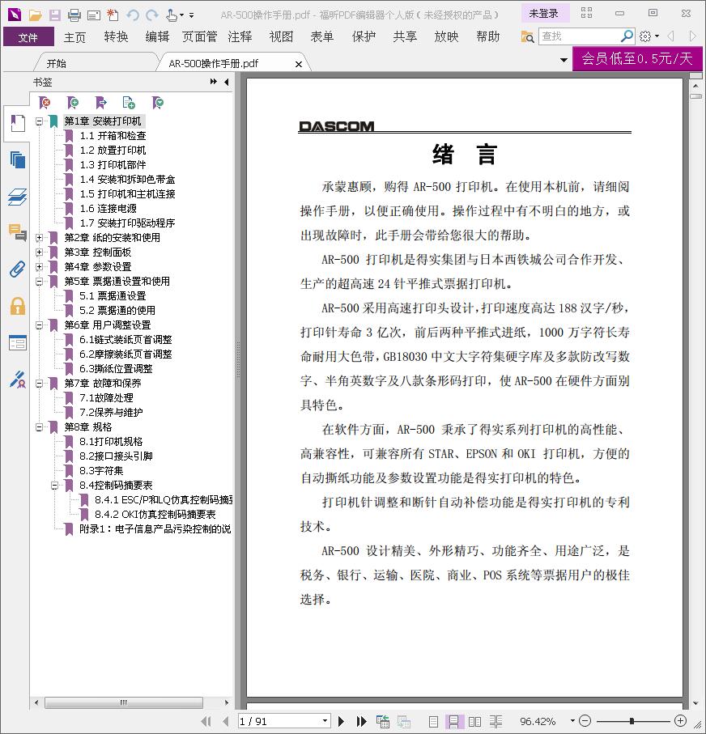Screen dimensions: 706x734
Task: Click the 未登录 login button
Action: 544,14
